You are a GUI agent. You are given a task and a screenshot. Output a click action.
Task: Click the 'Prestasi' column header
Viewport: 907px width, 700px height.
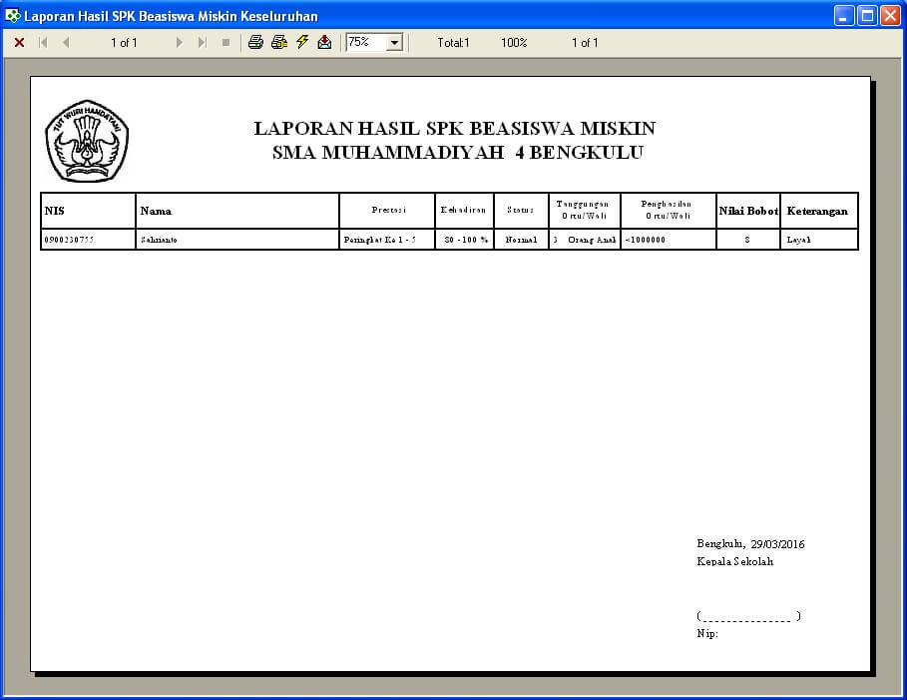coord(389,210)
